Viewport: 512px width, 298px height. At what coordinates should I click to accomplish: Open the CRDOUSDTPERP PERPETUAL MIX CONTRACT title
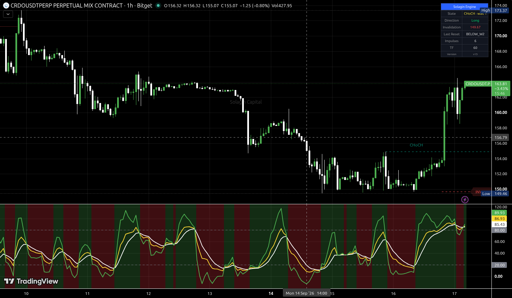coord(67,5)
